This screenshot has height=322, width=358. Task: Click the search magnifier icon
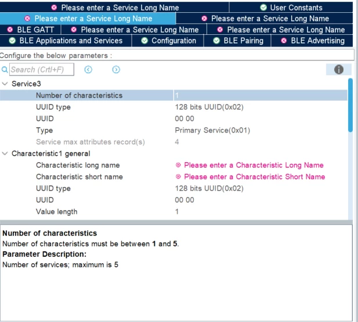click(x=5, y=70)
